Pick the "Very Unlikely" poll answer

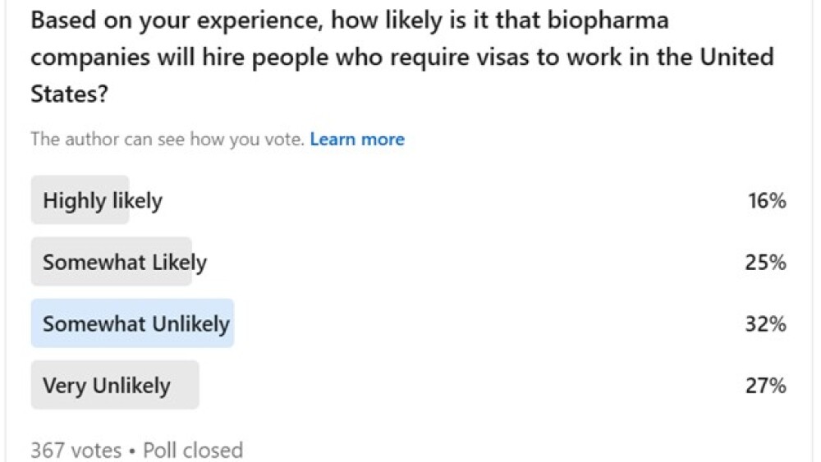(107, 386)
